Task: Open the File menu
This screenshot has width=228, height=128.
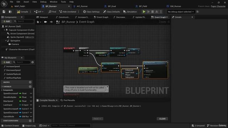Action: (11, 2)
